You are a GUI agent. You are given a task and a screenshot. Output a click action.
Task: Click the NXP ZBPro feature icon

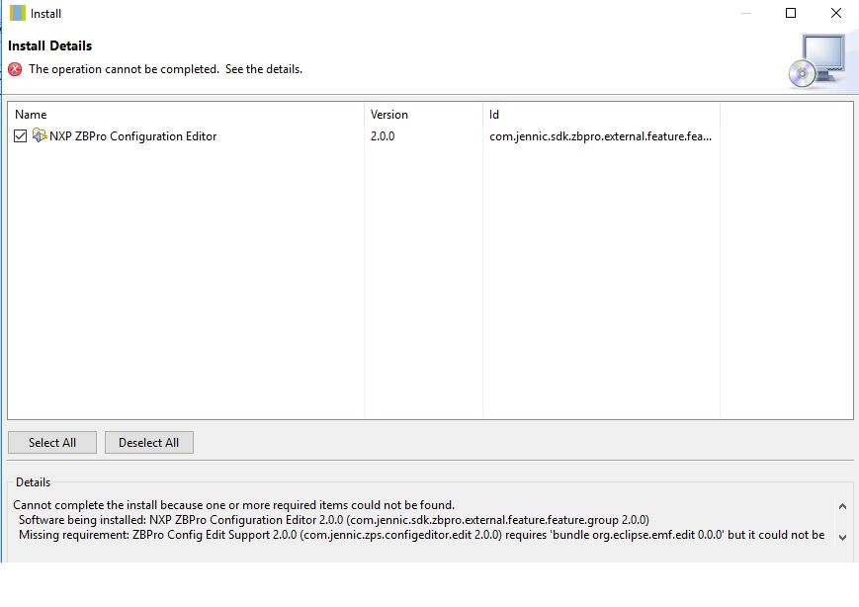point(40,135)
